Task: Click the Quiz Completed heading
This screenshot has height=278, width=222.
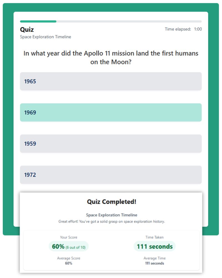Action: (112, 202)
